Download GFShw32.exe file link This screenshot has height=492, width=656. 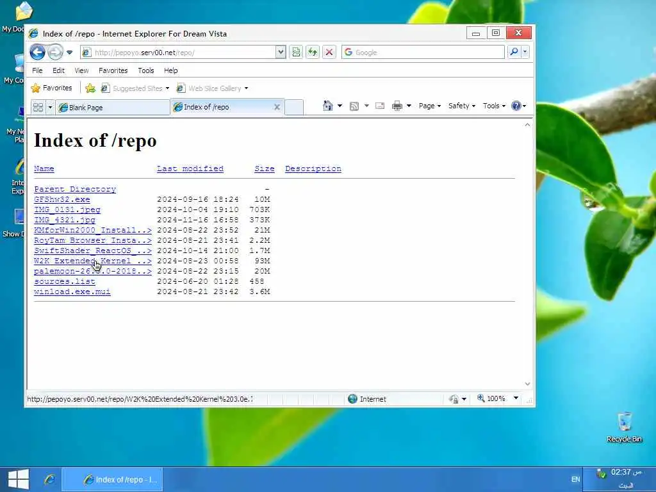[62, 200]
